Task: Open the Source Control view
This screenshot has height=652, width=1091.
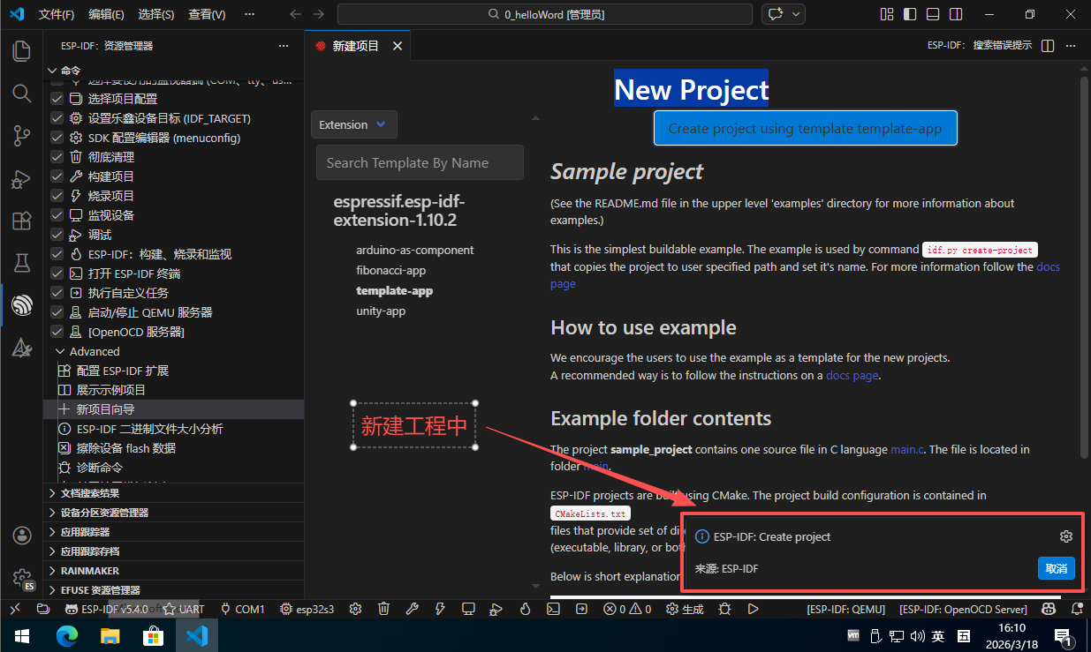Action: [x=21, y=136]
